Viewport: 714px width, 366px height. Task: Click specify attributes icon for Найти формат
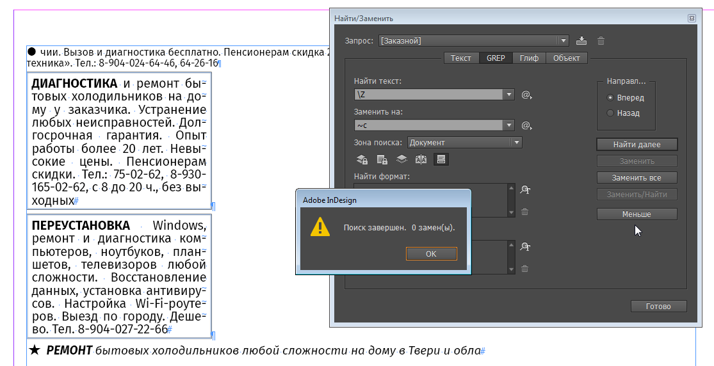[526, 189]
